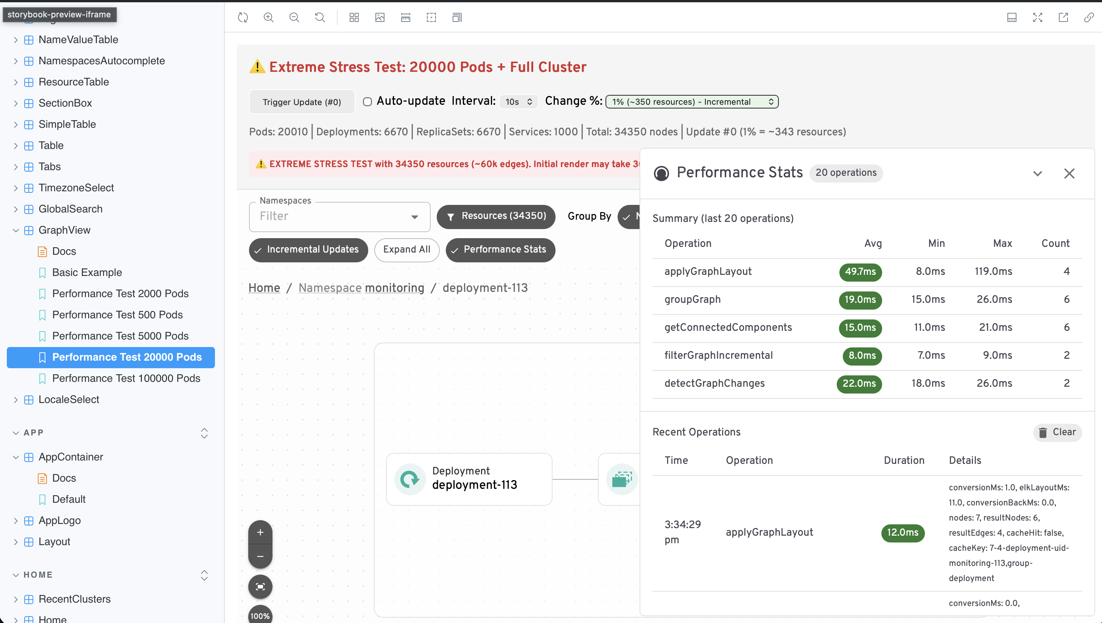Click the graph zoom in plus control
This screenshot has height=623, width=1102.
[260, 533]
